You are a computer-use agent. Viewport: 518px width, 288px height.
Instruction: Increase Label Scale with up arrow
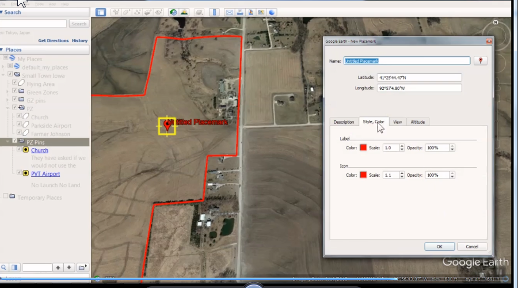pyautogui.click(x=402, y=146)
